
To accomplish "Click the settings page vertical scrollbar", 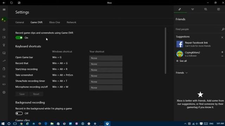I will (166, 51).
